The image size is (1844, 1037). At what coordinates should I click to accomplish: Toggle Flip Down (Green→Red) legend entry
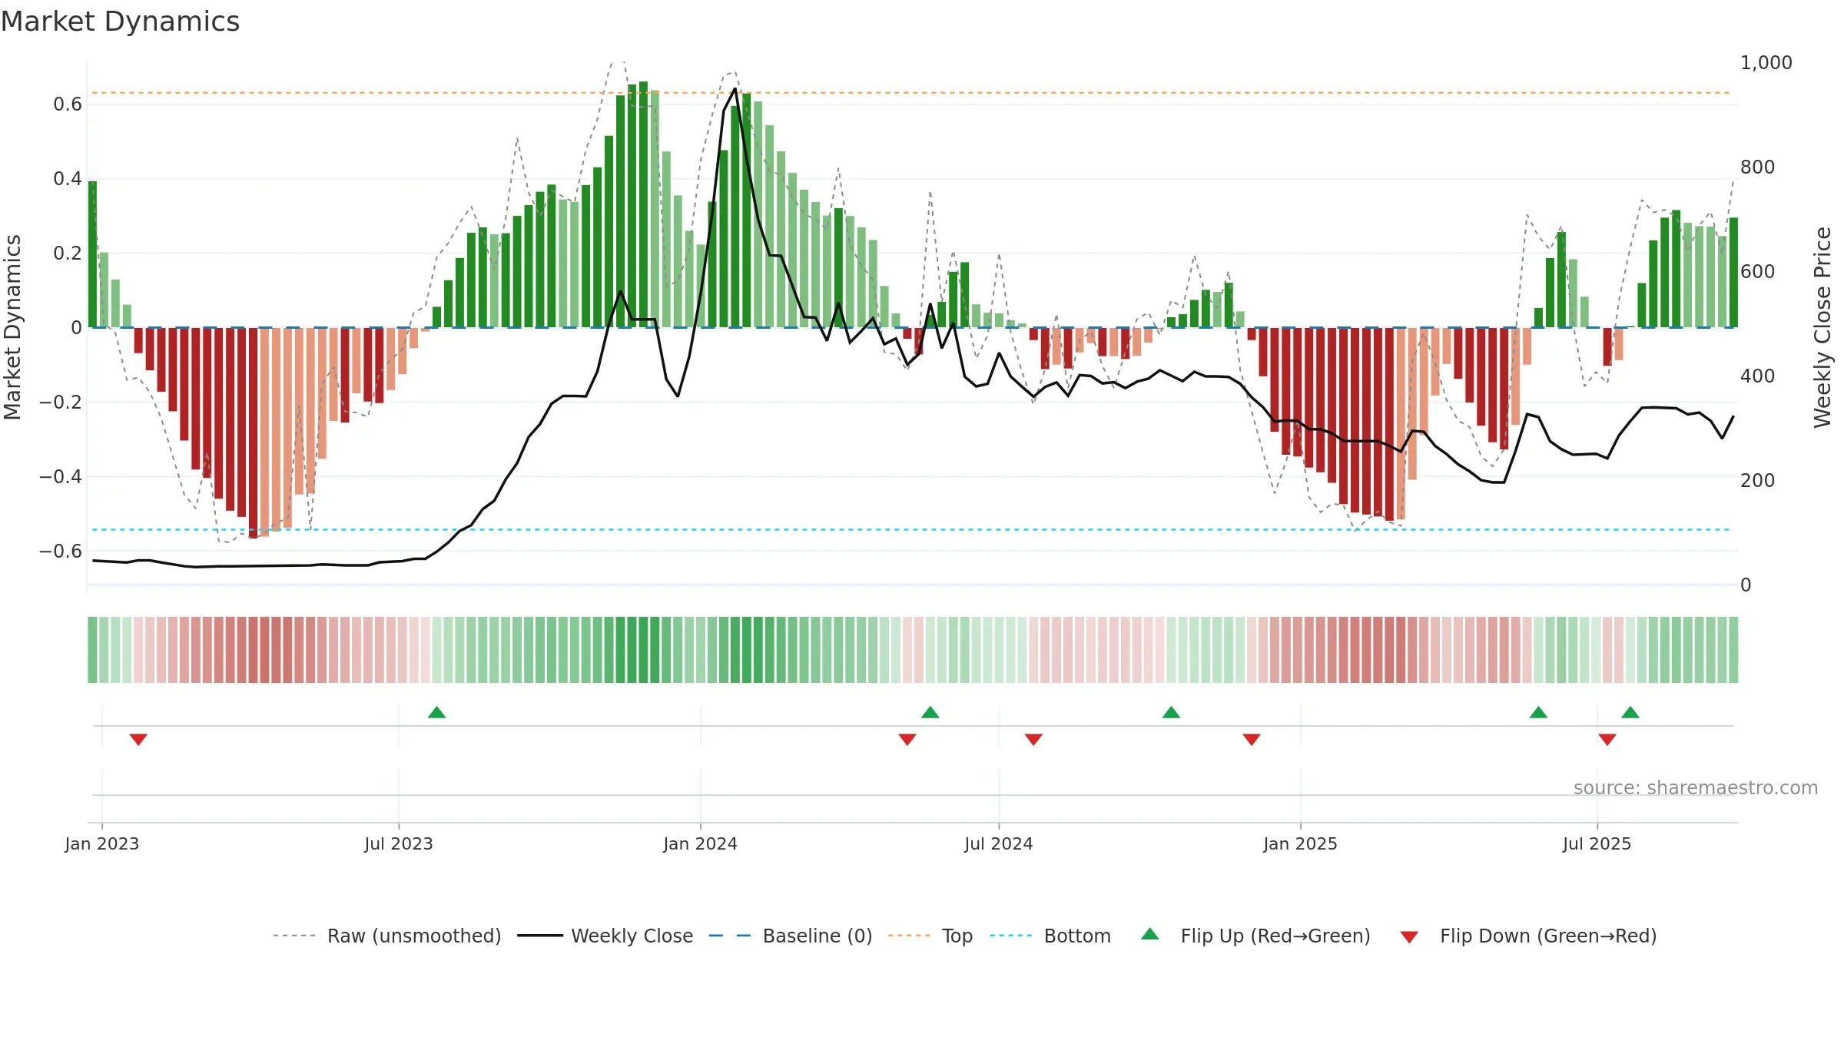(1528, 936)
